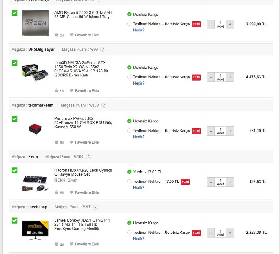Increase quantity of AMD Ryzen 5 3600
The image size is (280, 254).
(230, 24)
